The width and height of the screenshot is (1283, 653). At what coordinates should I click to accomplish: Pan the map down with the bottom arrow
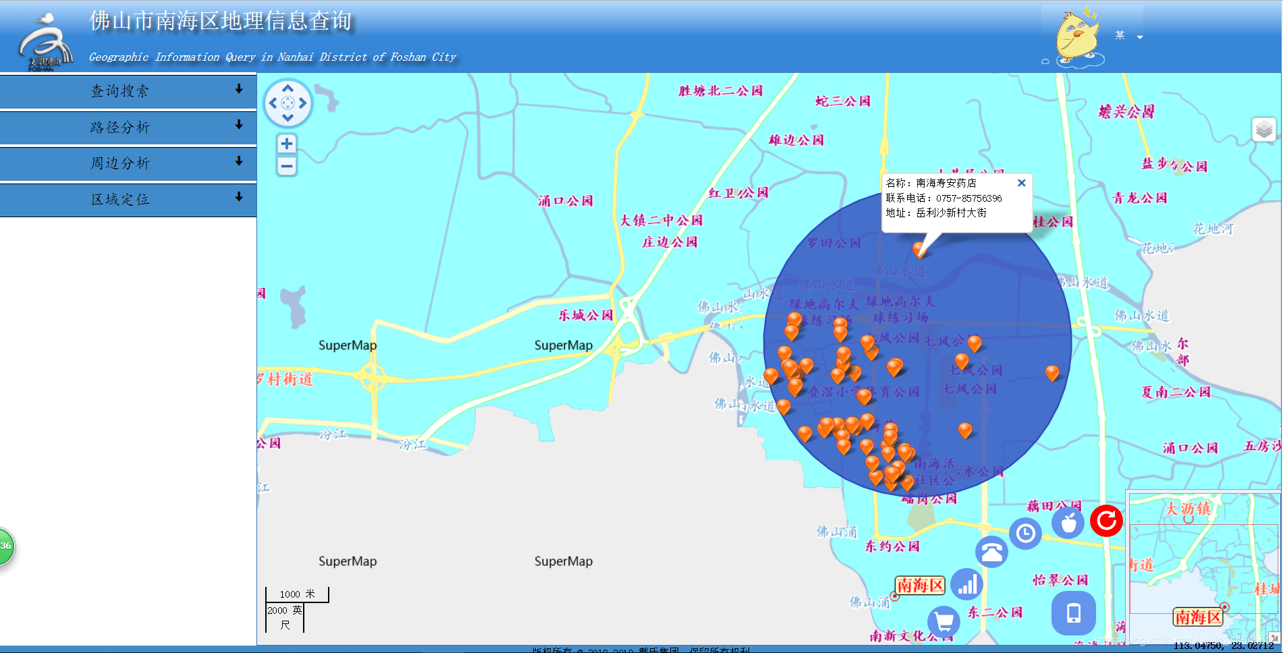click(288, 117)
